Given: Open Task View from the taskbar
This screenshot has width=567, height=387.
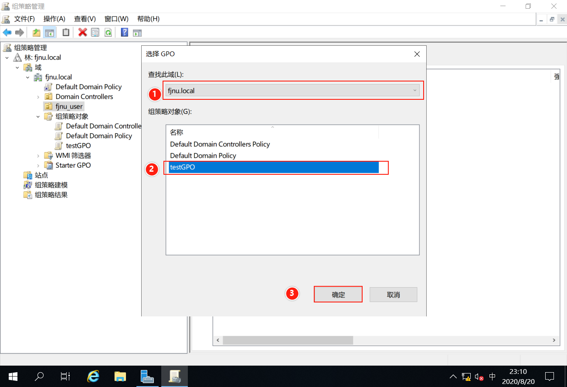Looking at the screenshot, I should pyautogui.click(x=65, y=376).
